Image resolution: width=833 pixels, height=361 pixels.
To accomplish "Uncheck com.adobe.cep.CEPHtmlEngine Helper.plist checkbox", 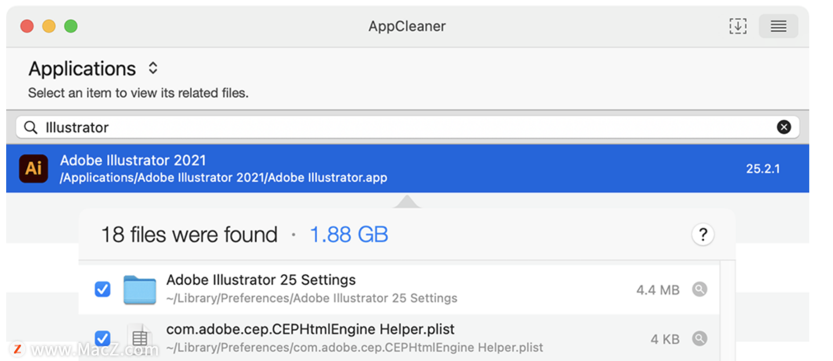I will coord(102,339).
